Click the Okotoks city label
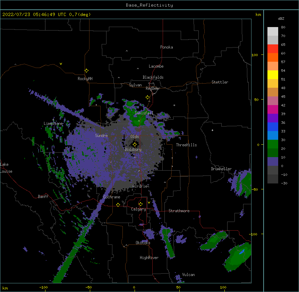 click(x=143, y=243)
